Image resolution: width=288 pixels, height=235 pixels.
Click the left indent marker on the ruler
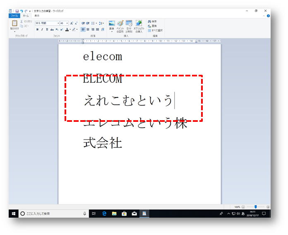83,42
